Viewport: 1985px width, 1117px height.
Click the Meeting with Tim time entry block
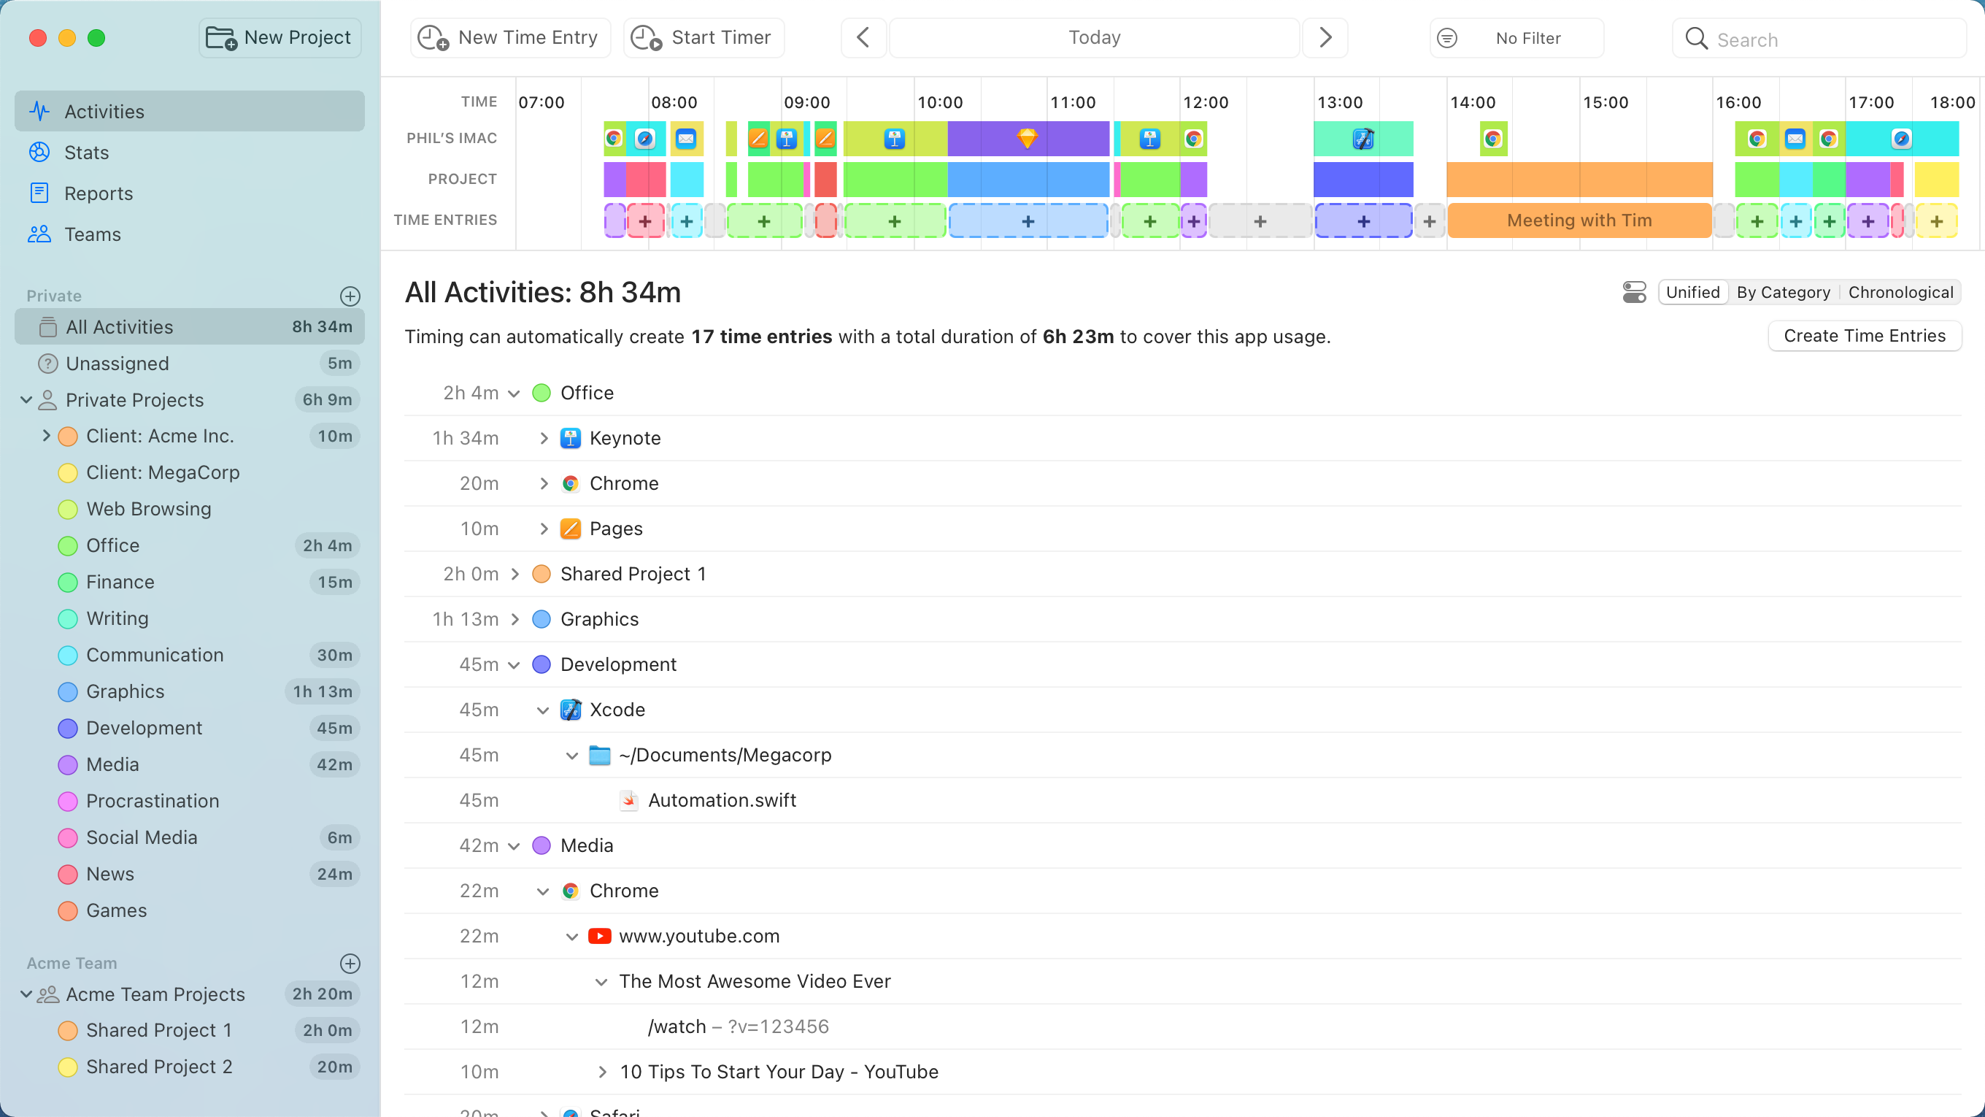coord(1579,220)
